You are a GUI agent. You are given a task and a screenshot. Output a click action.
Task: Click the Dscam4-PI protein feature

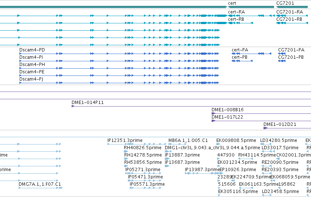pos(119,61)
